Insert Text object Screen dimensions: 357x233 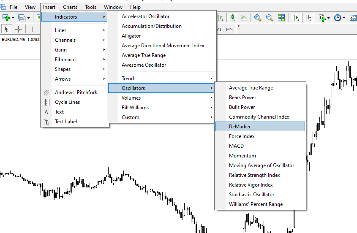74,112
